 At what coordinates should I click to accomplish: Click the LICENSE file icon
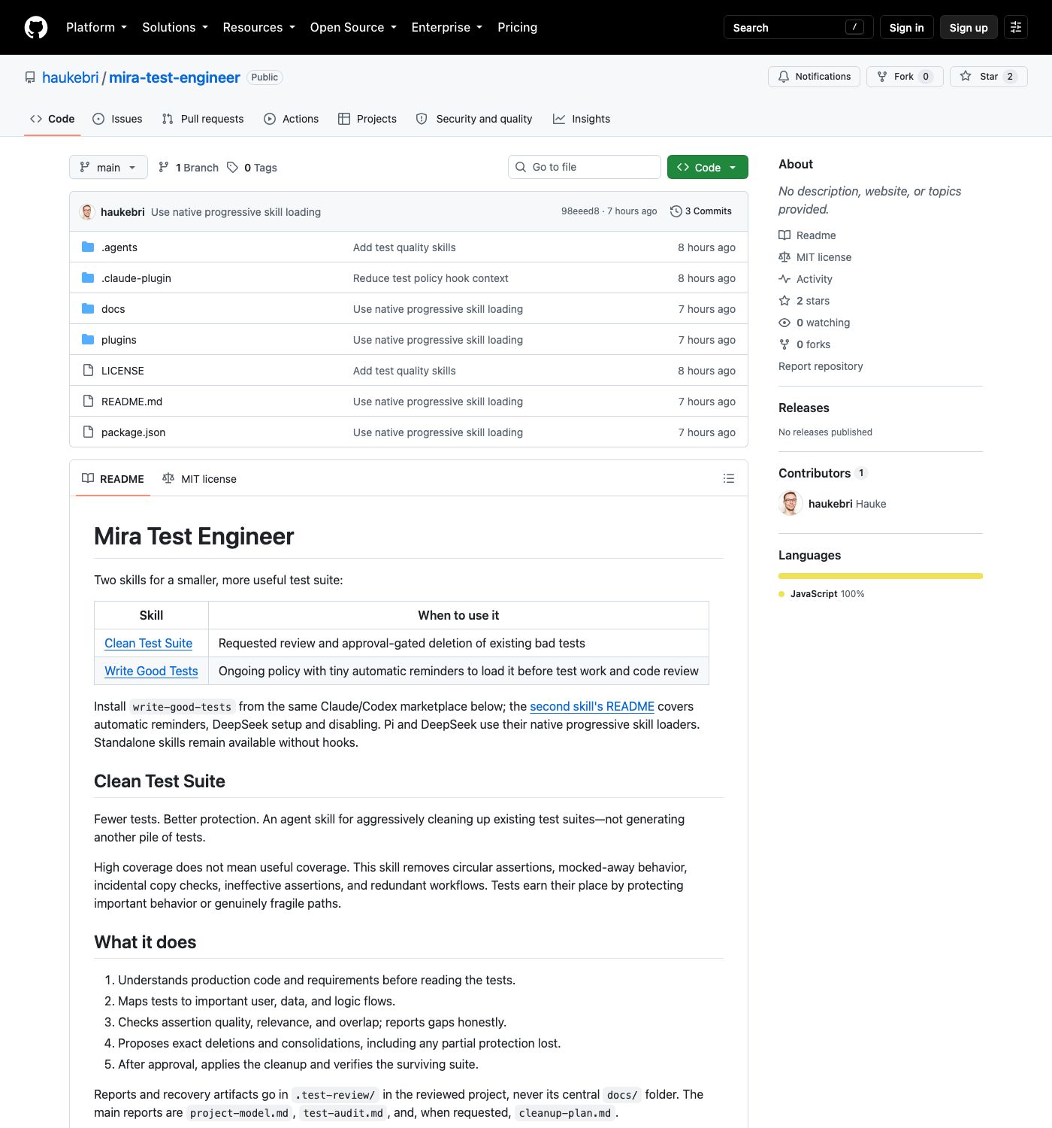point(88,371)
